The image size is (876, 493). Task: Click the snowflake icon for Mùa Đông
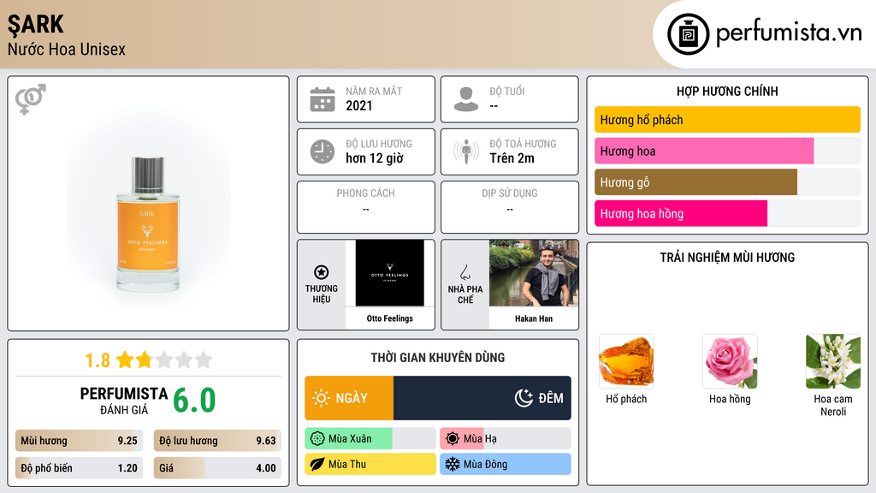453,464
